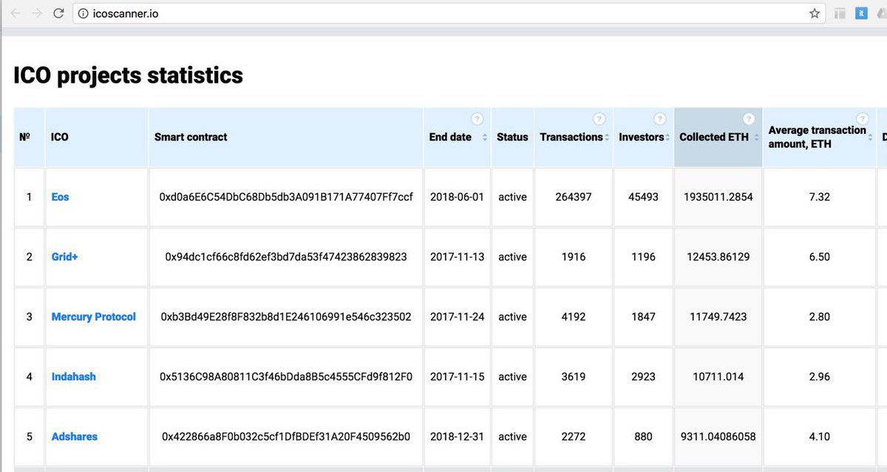Click the collected ETH value 10711.014
This screenshot has width=887, height=472.
pos(718,377)
